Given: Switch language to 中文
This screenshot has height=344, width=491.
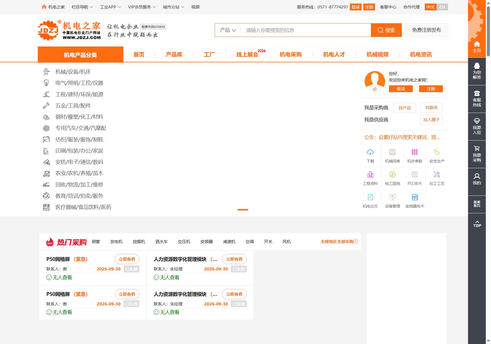Looking at the screenshot, I should point(431,7).
